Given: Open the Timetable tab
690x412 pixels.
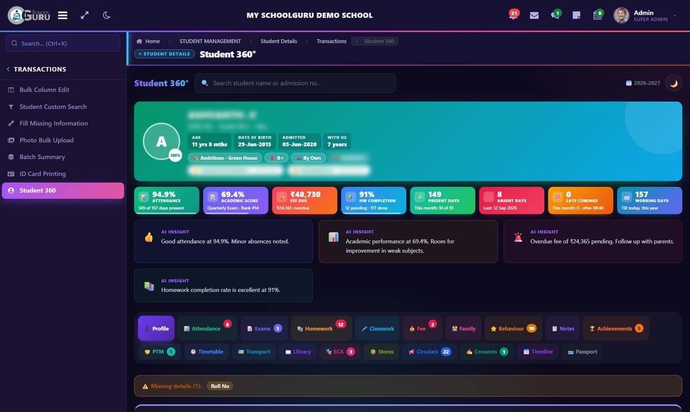Looking at the screenshot, I should 207,352.
